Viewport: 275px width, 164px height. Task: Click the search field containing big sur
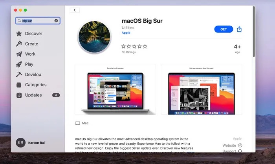point(38,21)
